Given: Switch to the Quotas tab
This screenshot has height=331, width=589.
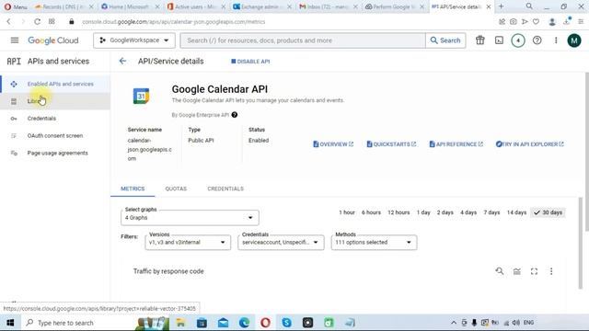Looking at the screenshot, I should (x=176, y=188).
